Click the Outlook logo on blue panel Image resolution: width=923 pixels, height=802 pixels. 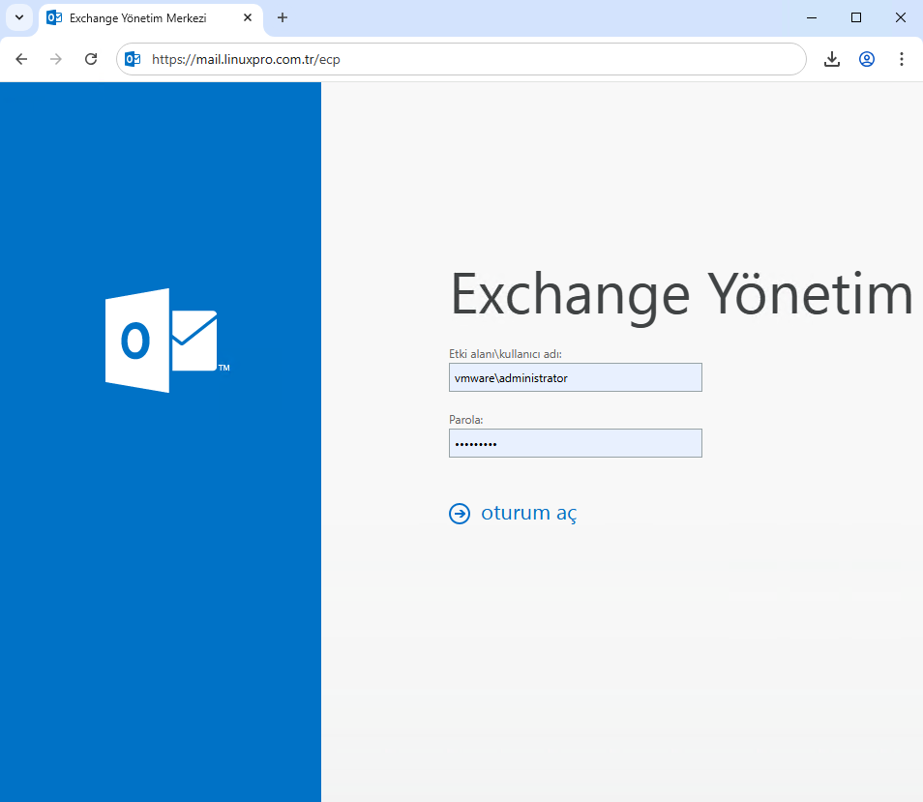(162, 341)
